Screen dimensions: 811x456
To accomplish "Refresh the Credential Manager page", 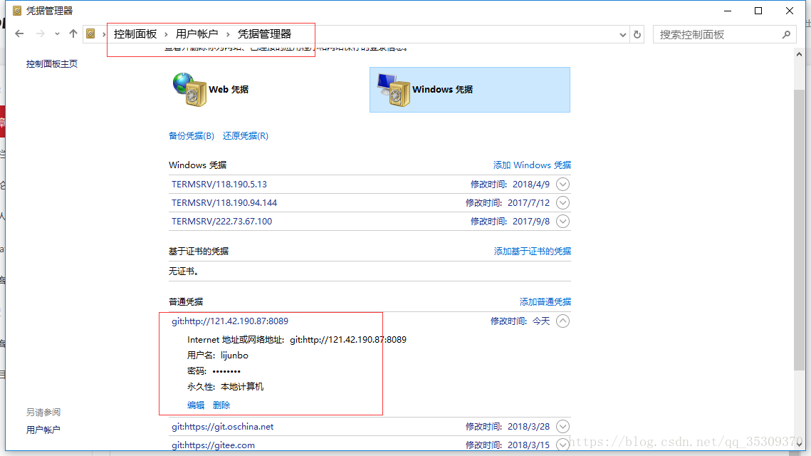I will pos(637,35).
